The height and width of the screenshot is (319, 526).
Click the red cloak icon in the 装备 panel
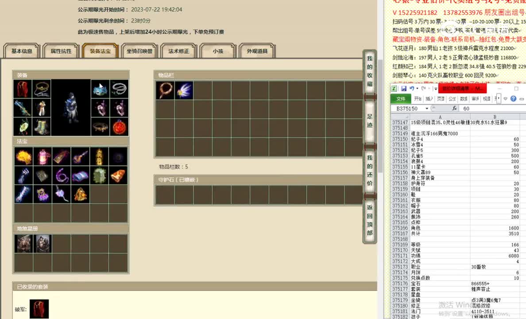[x=22, y=89]
